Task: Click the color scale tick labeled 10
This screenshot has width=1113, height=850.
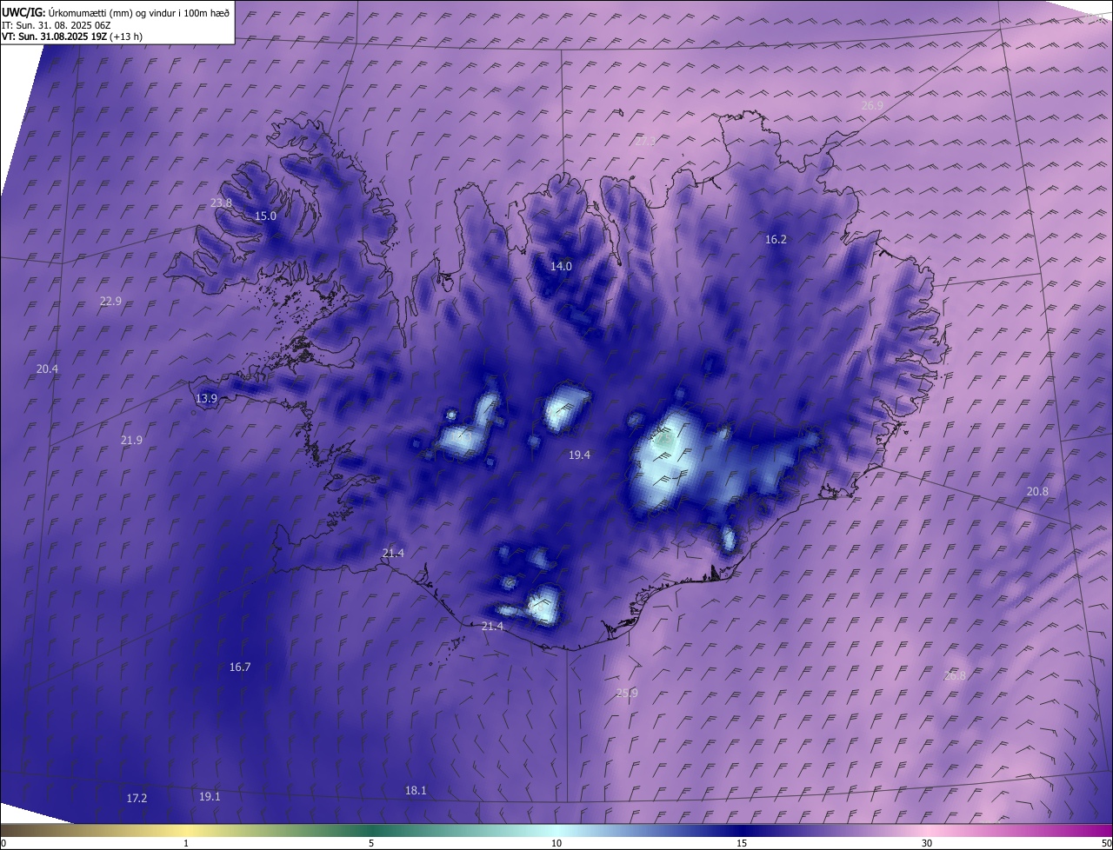Action: pos(556,843)
